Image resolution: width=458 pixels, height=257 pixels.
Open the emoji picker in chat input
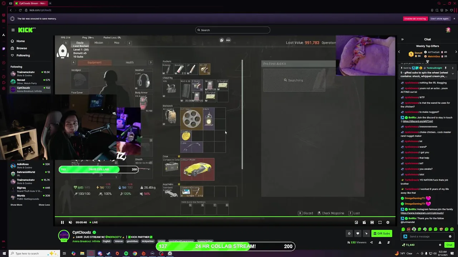(450, 237)
